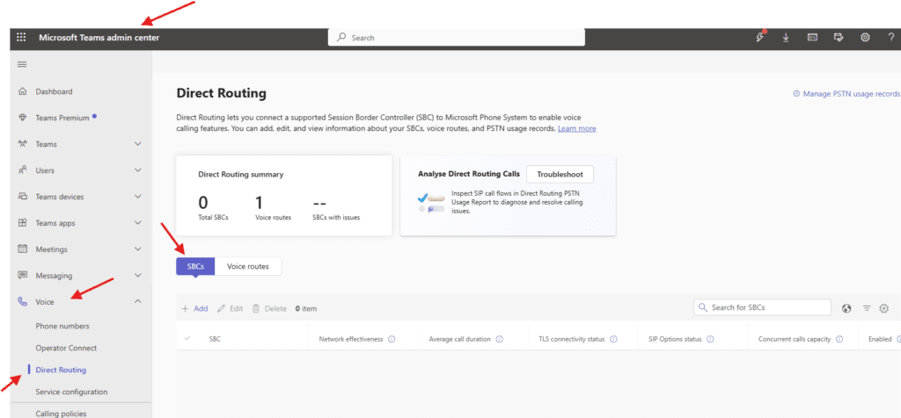Open the settings gear in top bar
The image size is (901, 418).
tap(865, 38)
